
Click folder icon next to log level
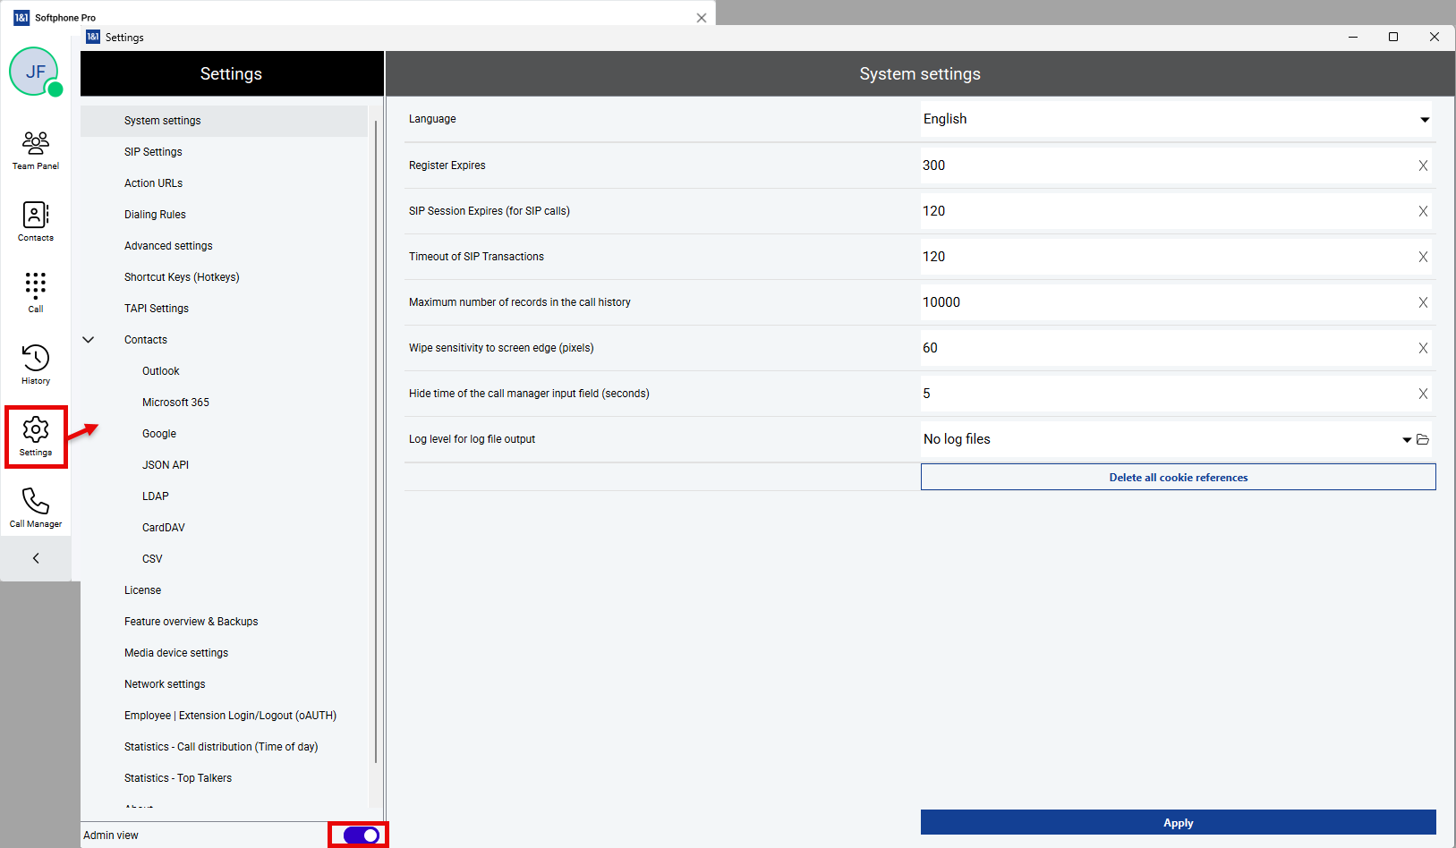(x=1423, y=439)
